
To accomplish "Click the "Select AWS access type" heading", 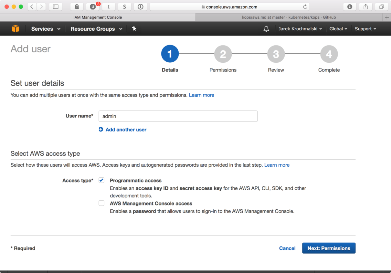I will [x=45, y=153].
